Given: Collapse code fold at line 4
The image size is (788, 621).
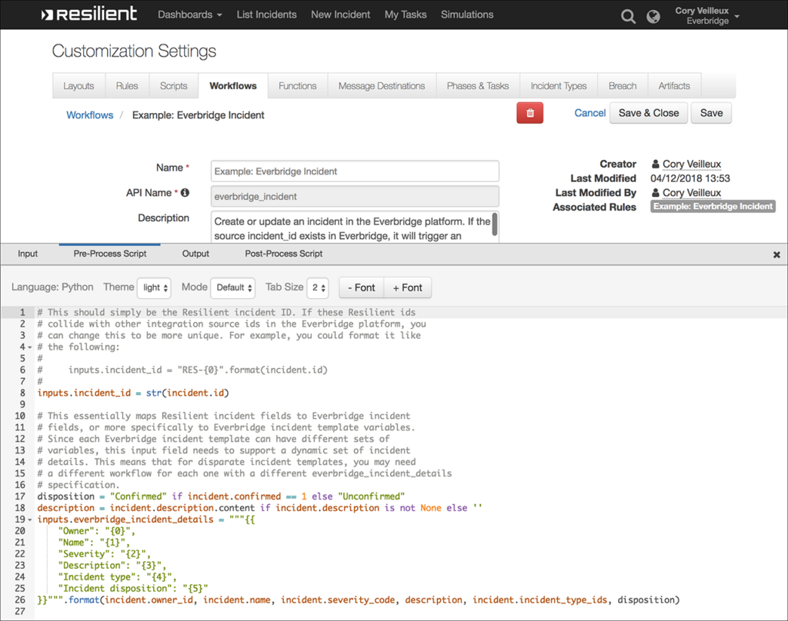Looking at the screenshot, I should tap(30, 347).
